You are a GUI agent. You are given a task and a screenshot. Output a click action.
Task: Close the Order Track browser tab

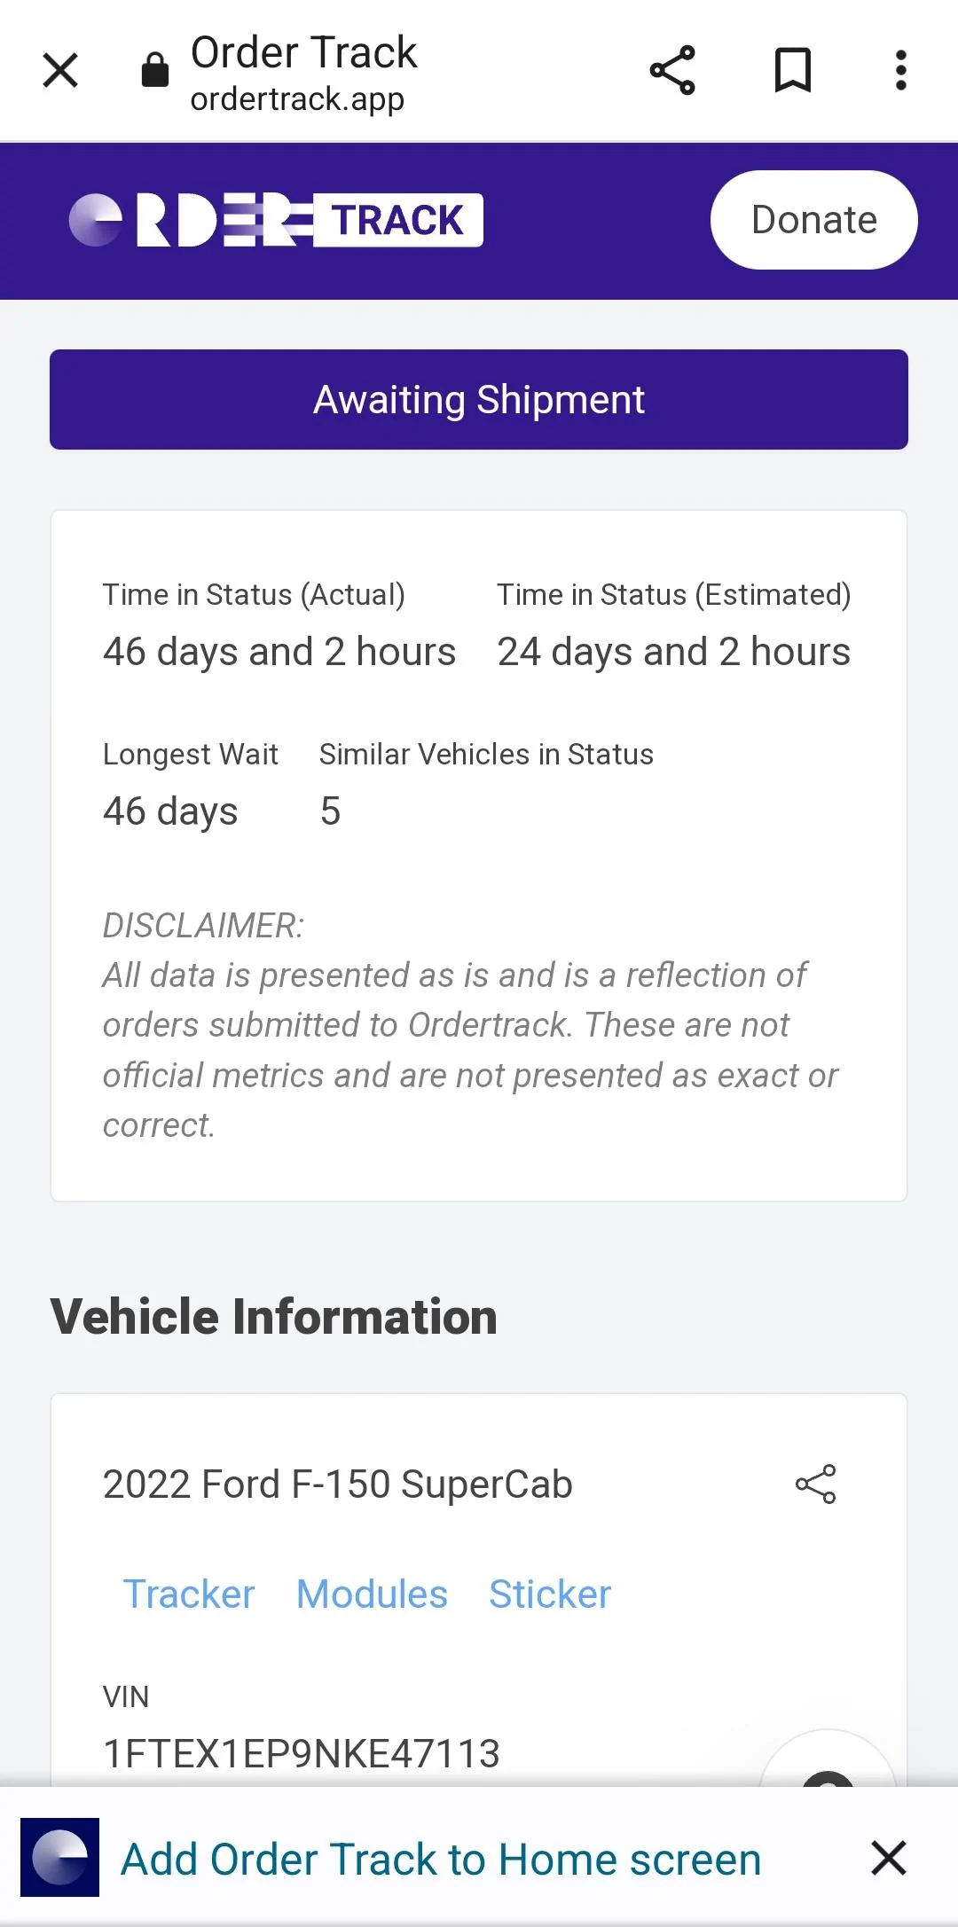[60, 70]
